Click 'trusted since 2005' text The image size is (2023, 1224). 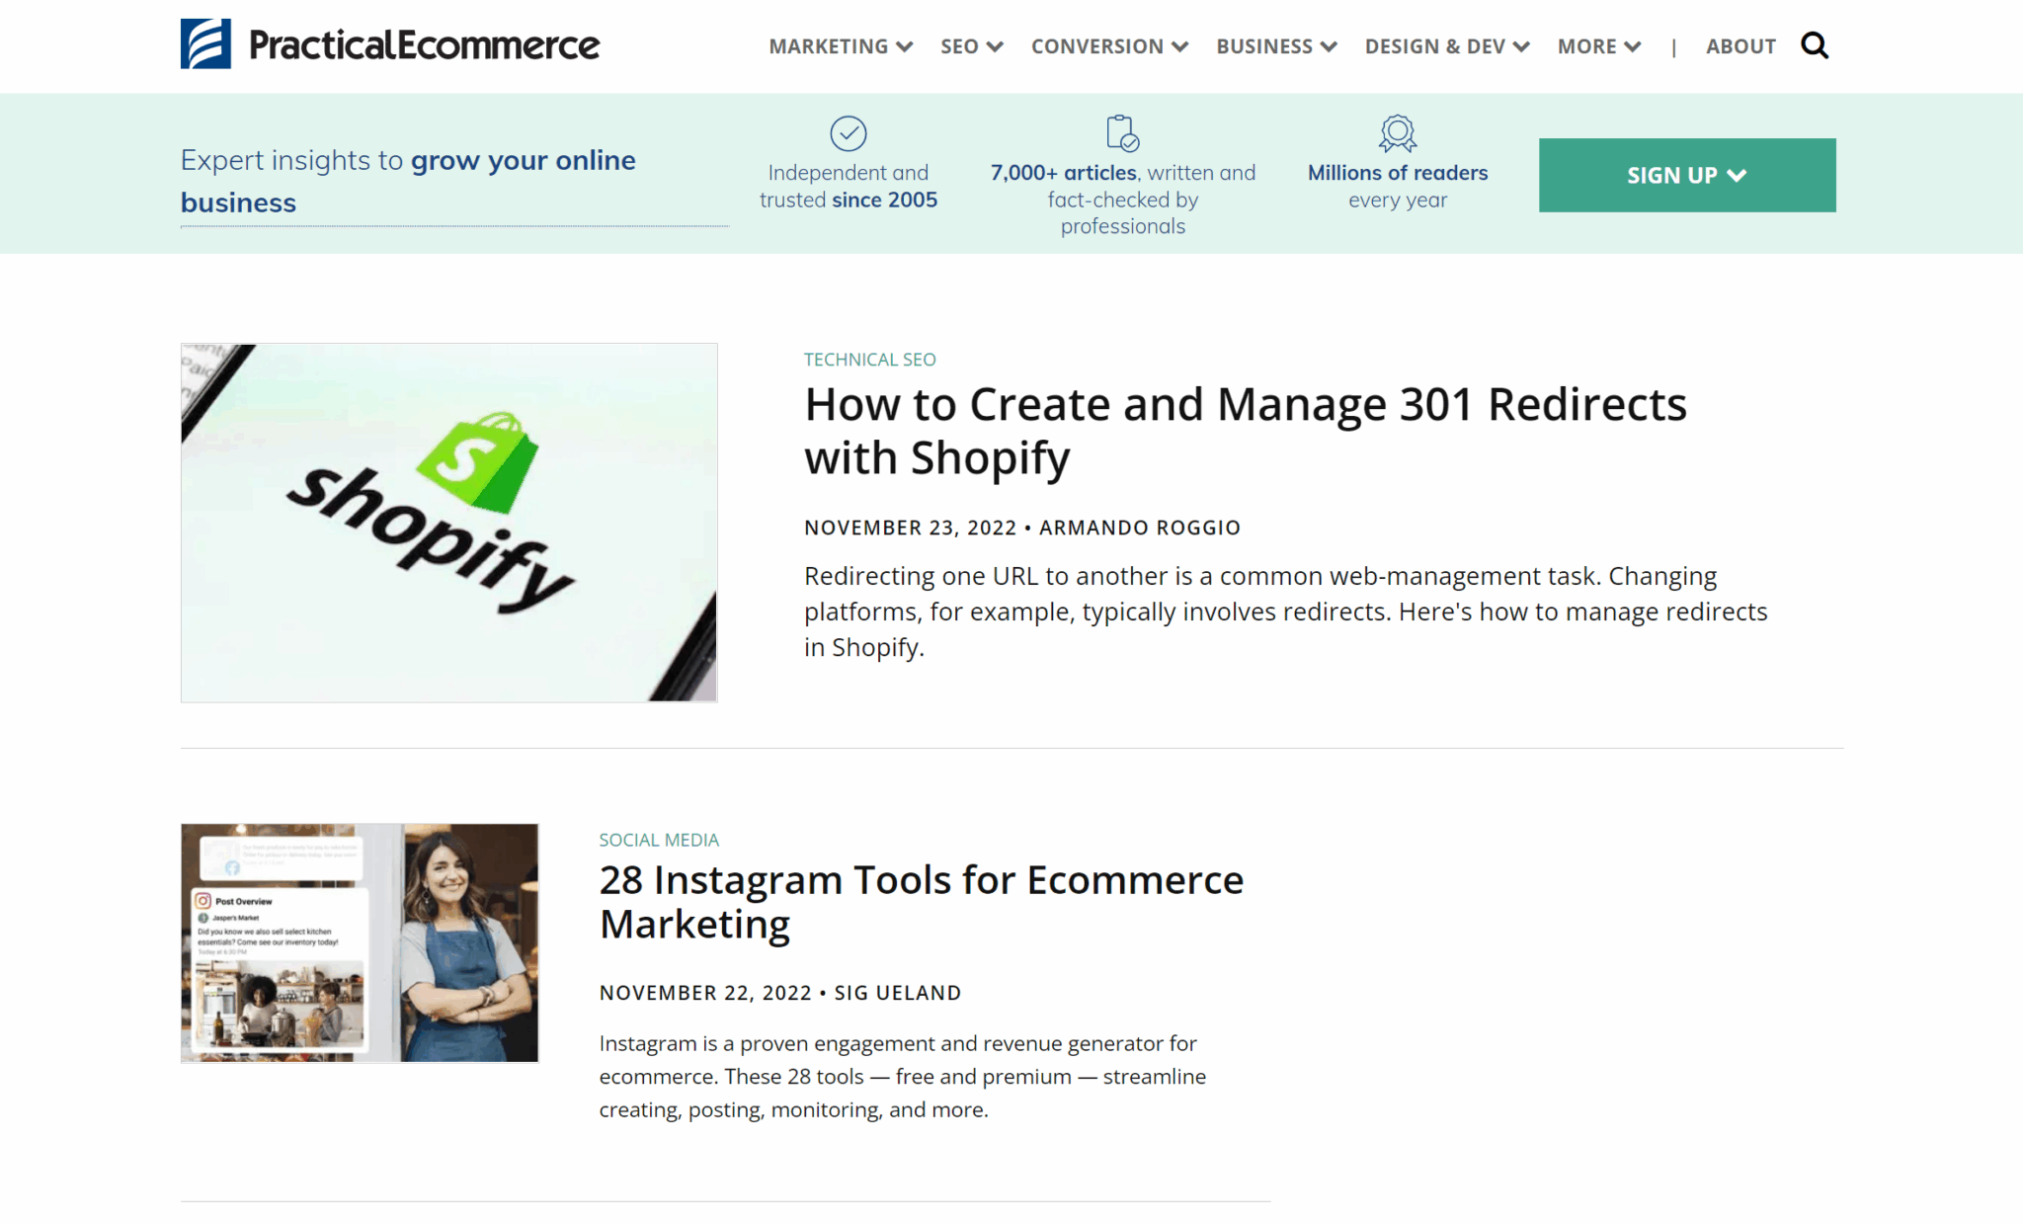click(x=849, y=200)
